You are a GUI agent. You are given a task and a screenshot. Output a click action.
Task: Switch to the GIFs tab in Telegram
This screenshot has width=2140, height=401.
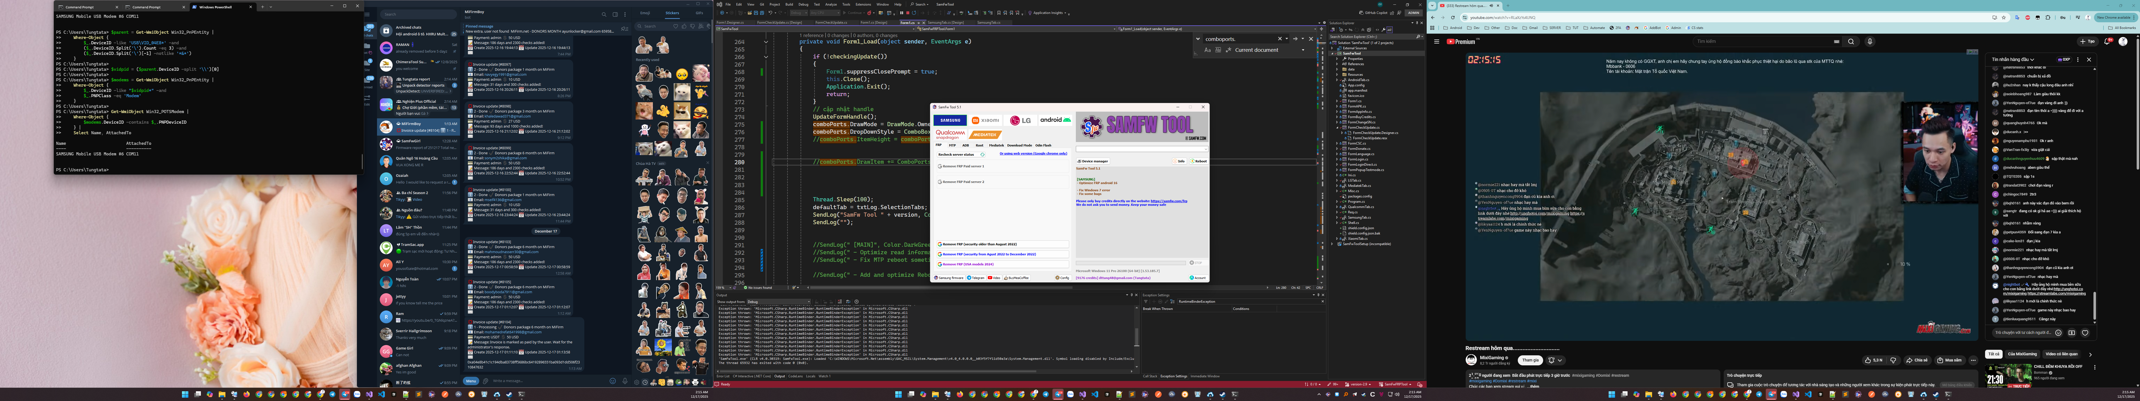pyautogui.click(x=699, y=13)
